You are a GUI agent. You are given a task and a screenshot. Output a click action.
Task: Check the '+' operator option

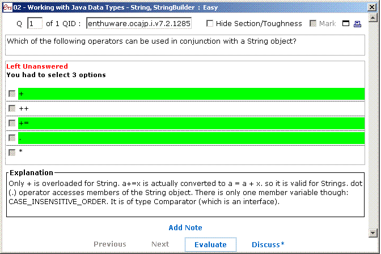pyautogui.click(x=12, y=94)
